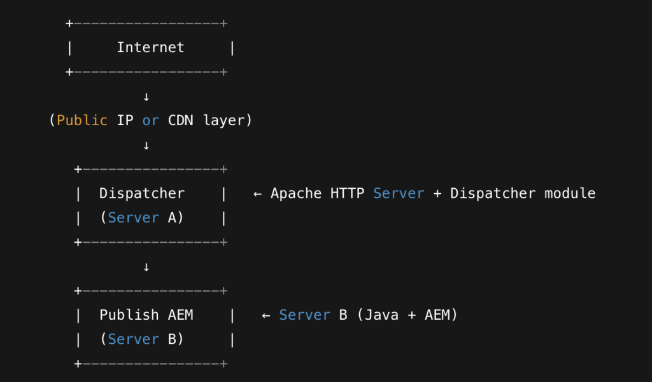Click the left arrow before Apache HTTP Server
The height and width of the screenshot is (382, 652).
(x=257, y=193)
